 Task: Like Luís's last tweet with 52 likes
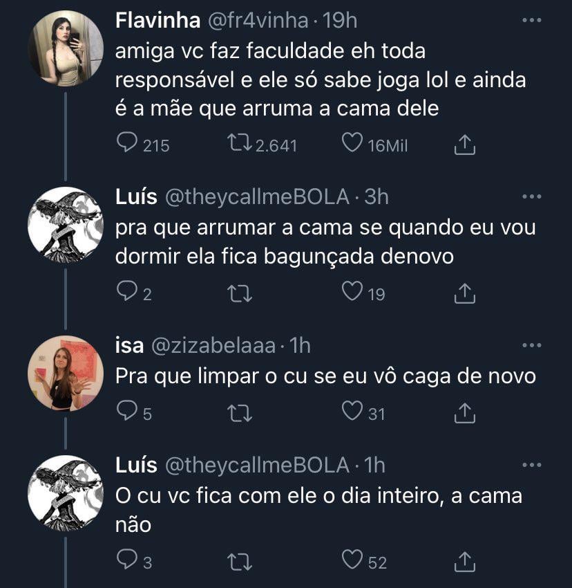[352, 561]
